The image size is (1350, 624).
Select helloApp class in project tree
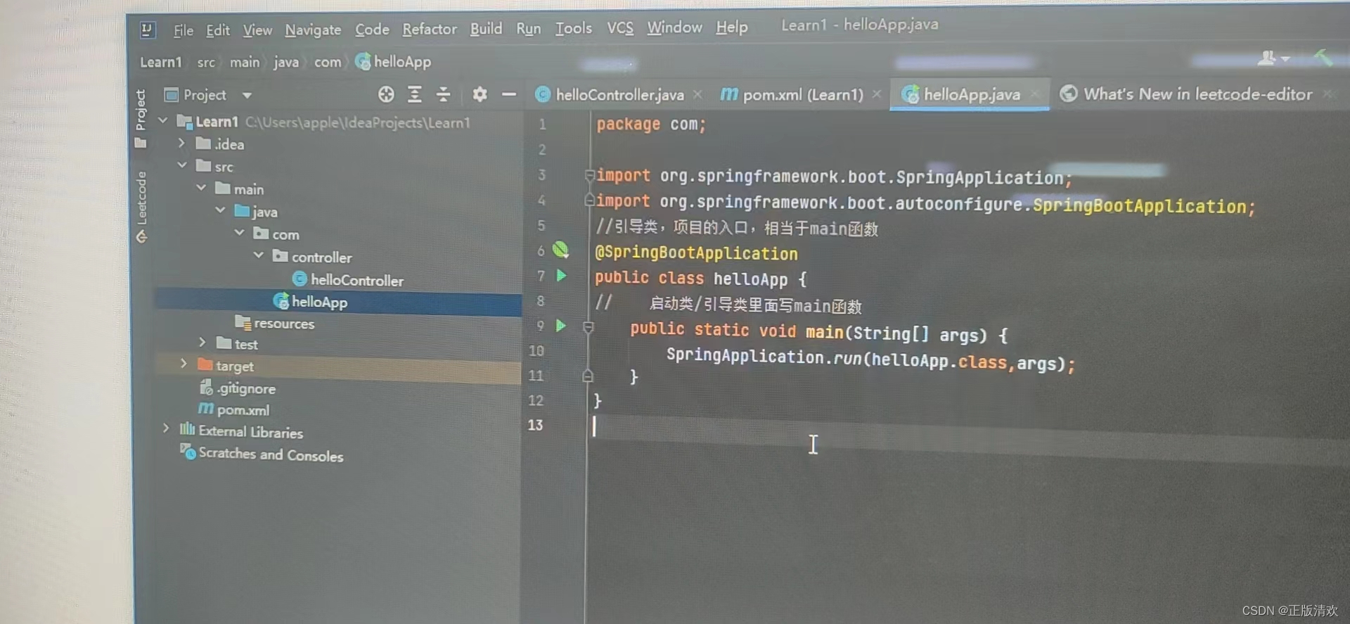point(310,302)
